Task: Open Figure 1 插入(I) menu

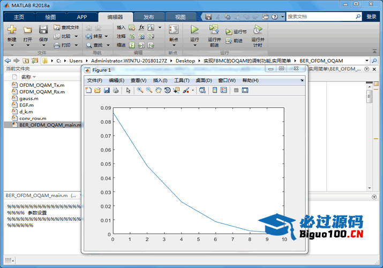Action: pyautogui.click(x=160, y=80)
